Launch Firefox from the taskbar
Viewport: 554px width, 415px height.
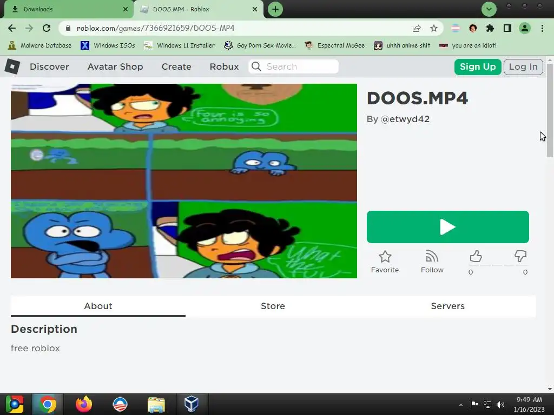(84, 404)
